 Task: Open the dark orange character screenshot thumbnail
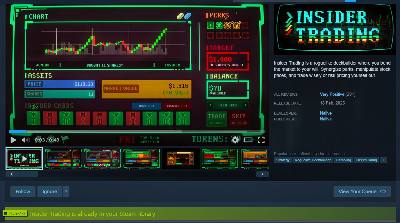click(181, 159)
